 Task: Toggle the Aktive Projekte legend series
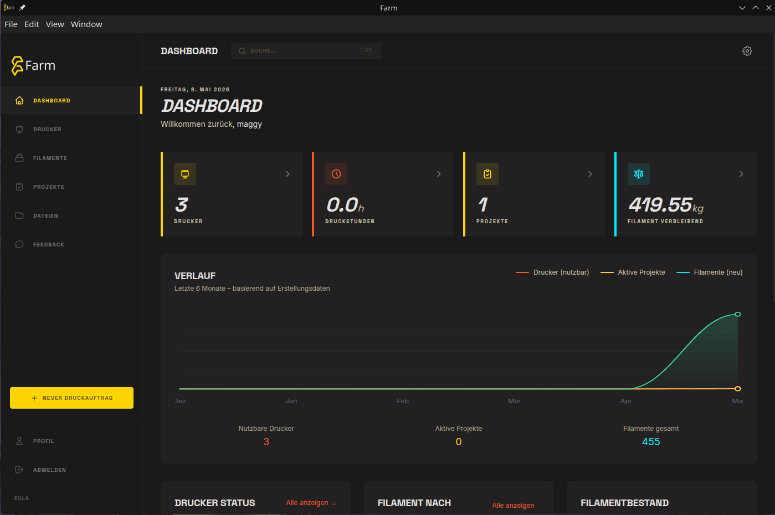(x=633, y=272)
